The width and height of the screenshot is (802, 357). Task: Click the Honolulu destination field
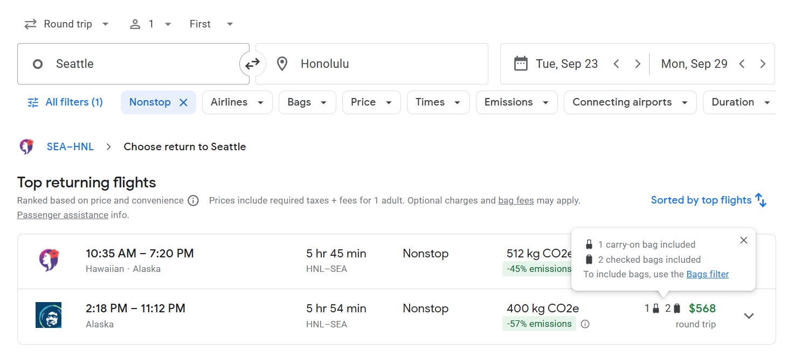(x=372, y=64)
